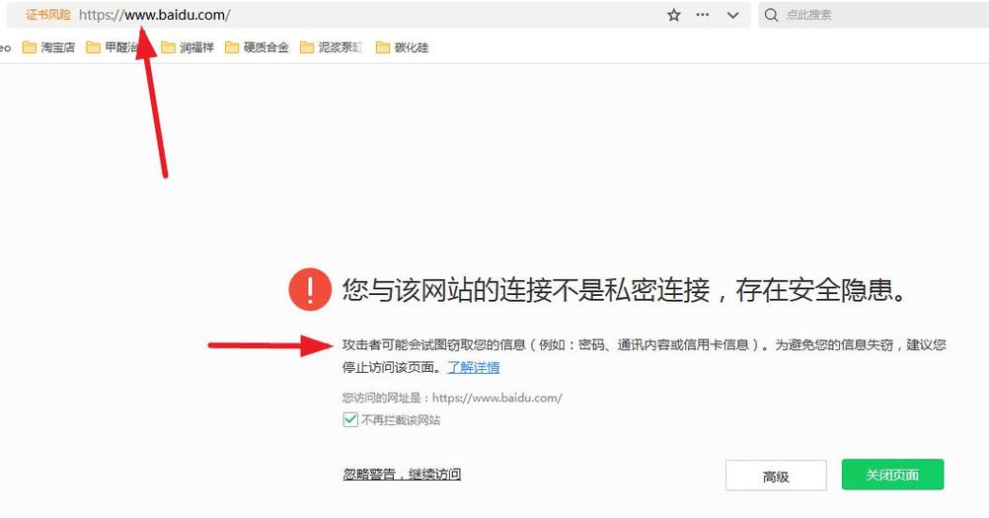Screen dimensions: 989x518
Task: Click the 证书风险 certificate warning label
Action: (48, 15)
